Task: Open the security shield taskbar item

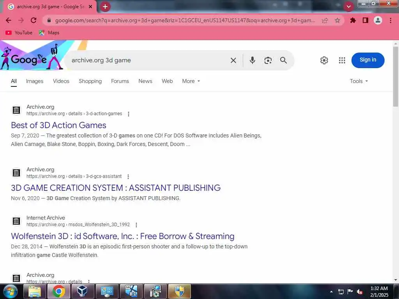Action: click(x=180, y=291)
